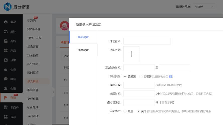This screenshot has height=125, width=223.
Task: Focus the 活动名称 input field
Action: tap(147, 41)
